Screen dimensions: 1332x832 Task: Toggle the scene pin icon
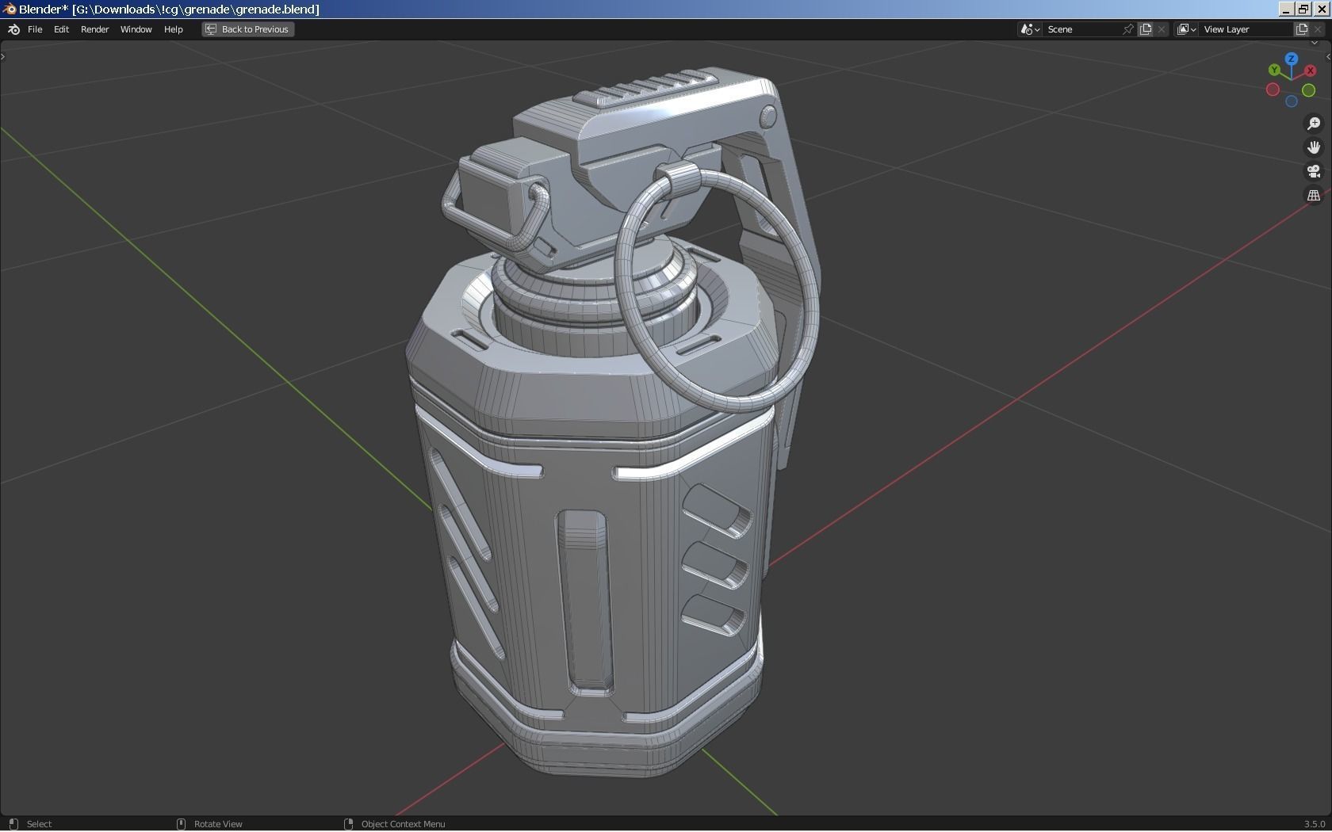pyautogui.click(x=1128, y=29)
